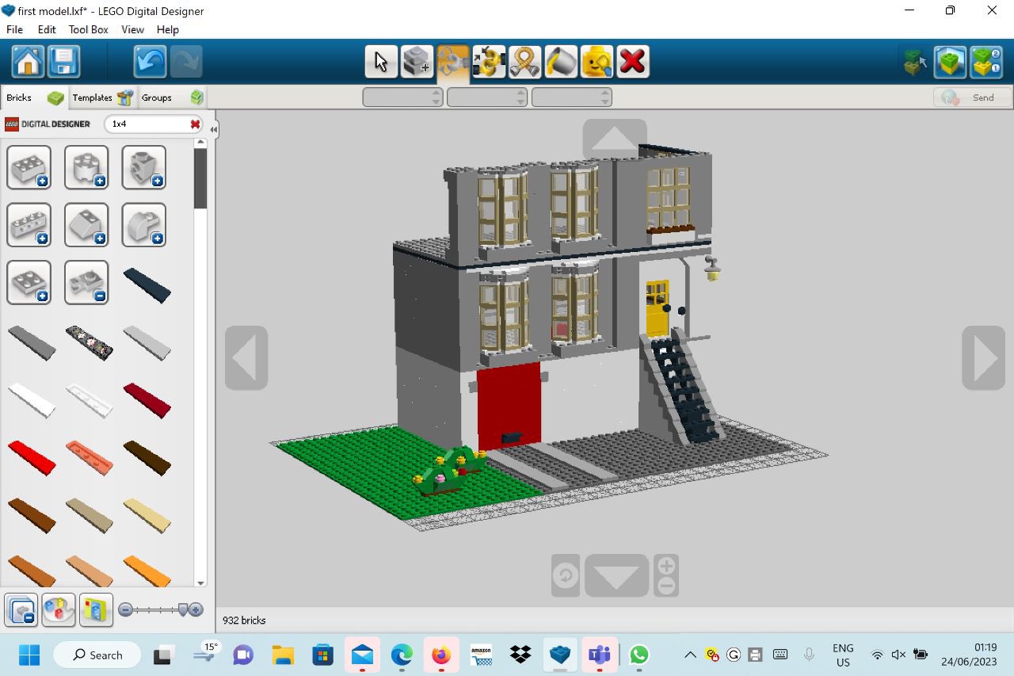Viewport: 1014px width, 676px height.
Task: Expand the brick-with-side-stud category
Action: [x=144, y=167]
